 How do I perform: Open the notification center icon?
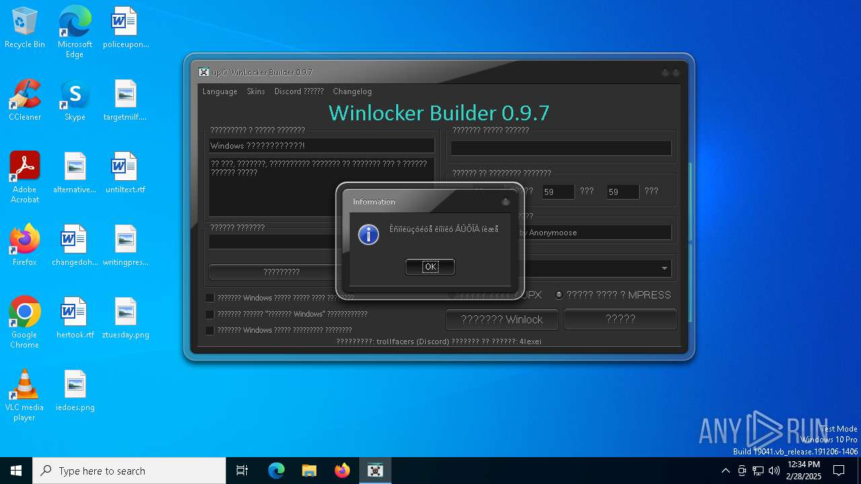(839, 471)
